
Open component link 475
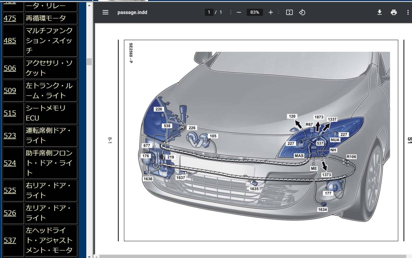(x=10, y=18)
